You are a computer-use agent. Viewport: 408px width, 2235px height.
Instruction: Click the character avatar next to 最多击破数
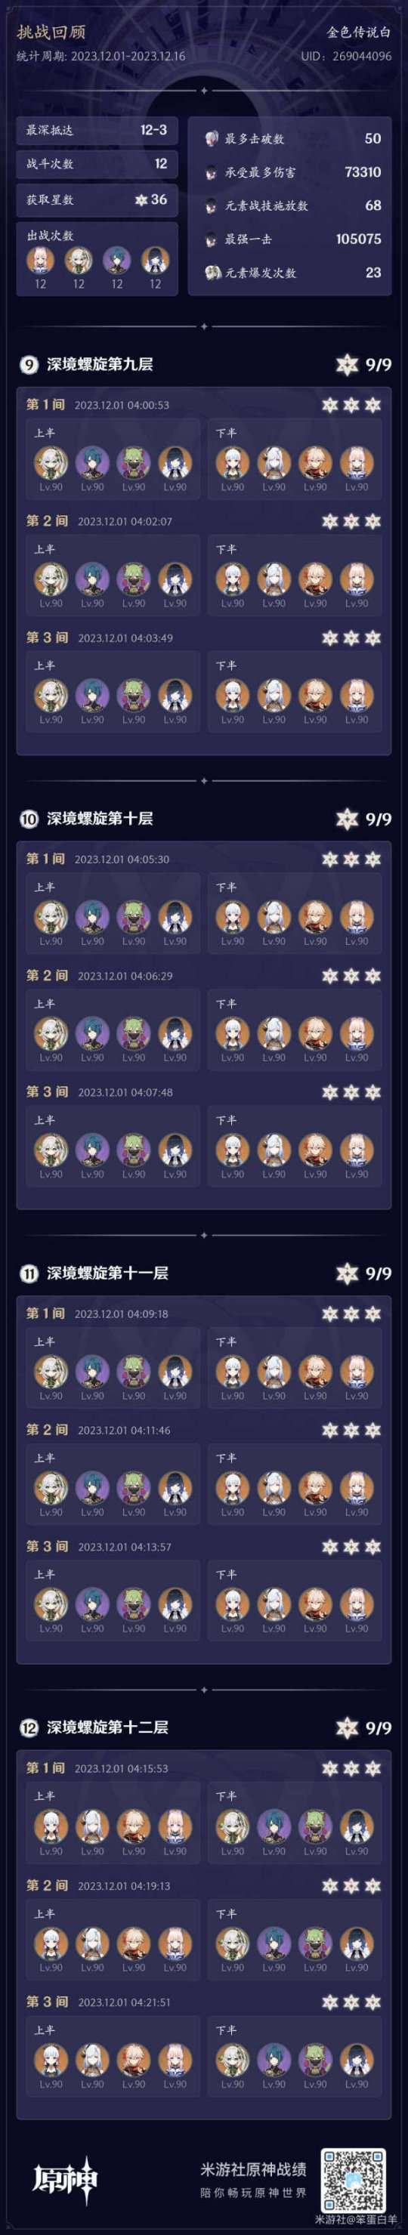pyautogui.click(x=211, y=139)
